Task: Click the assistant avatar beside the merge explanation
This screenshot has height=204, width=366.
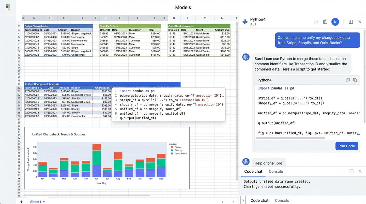Action: click(246, 57)
